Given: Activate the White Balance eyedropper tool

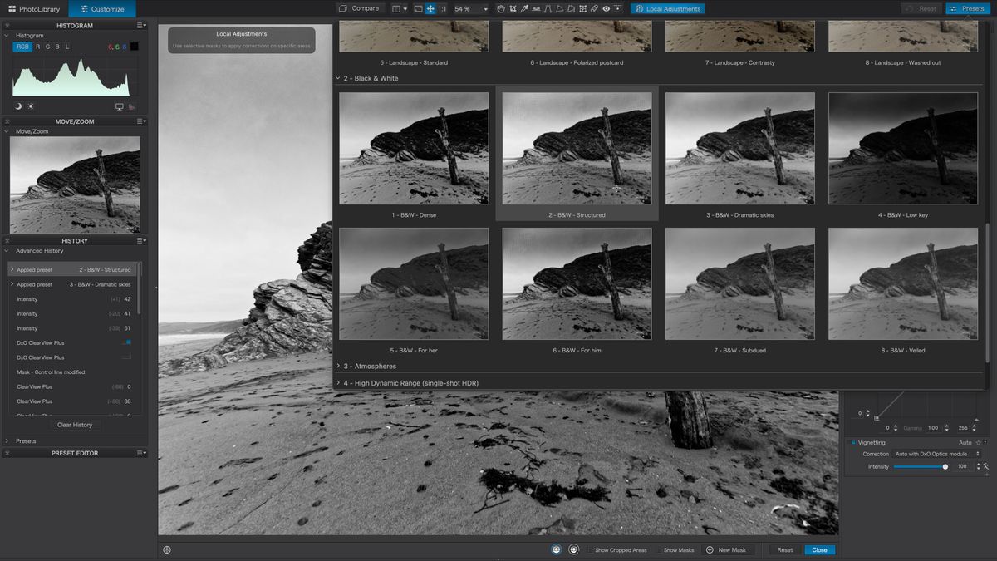Looking at the screenshot, I should click(524, 8).
